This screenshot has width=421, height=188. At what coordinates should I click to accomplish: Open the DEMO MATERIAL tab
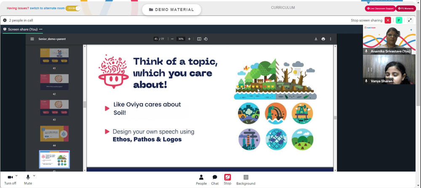[172, 10]
